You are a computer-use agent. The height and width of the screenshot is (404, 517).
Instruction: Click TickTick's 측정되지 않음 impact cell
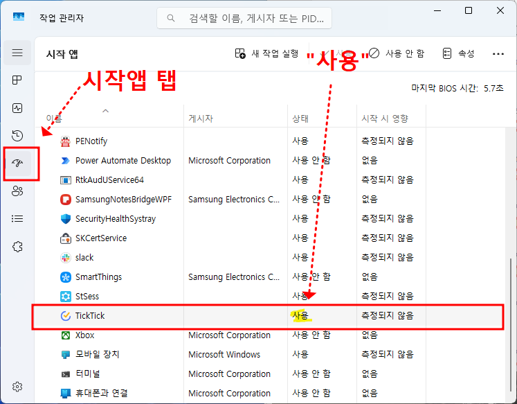(388, 315)
